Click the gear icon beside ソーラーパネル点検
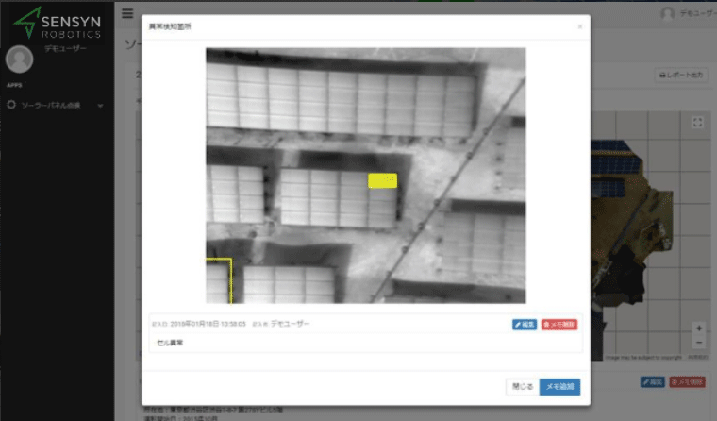This screenshot has width=717, height=421. pyautogui.click(x=11, y=105)
